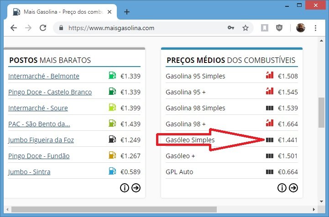329x217 pixels.
Task: Open the saved passwords key icon
Action: coord(231,28)
